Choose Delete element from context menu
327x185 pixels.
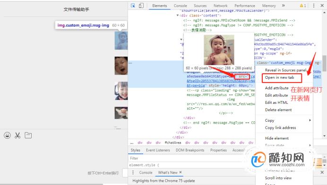click(x=278, y=110)
